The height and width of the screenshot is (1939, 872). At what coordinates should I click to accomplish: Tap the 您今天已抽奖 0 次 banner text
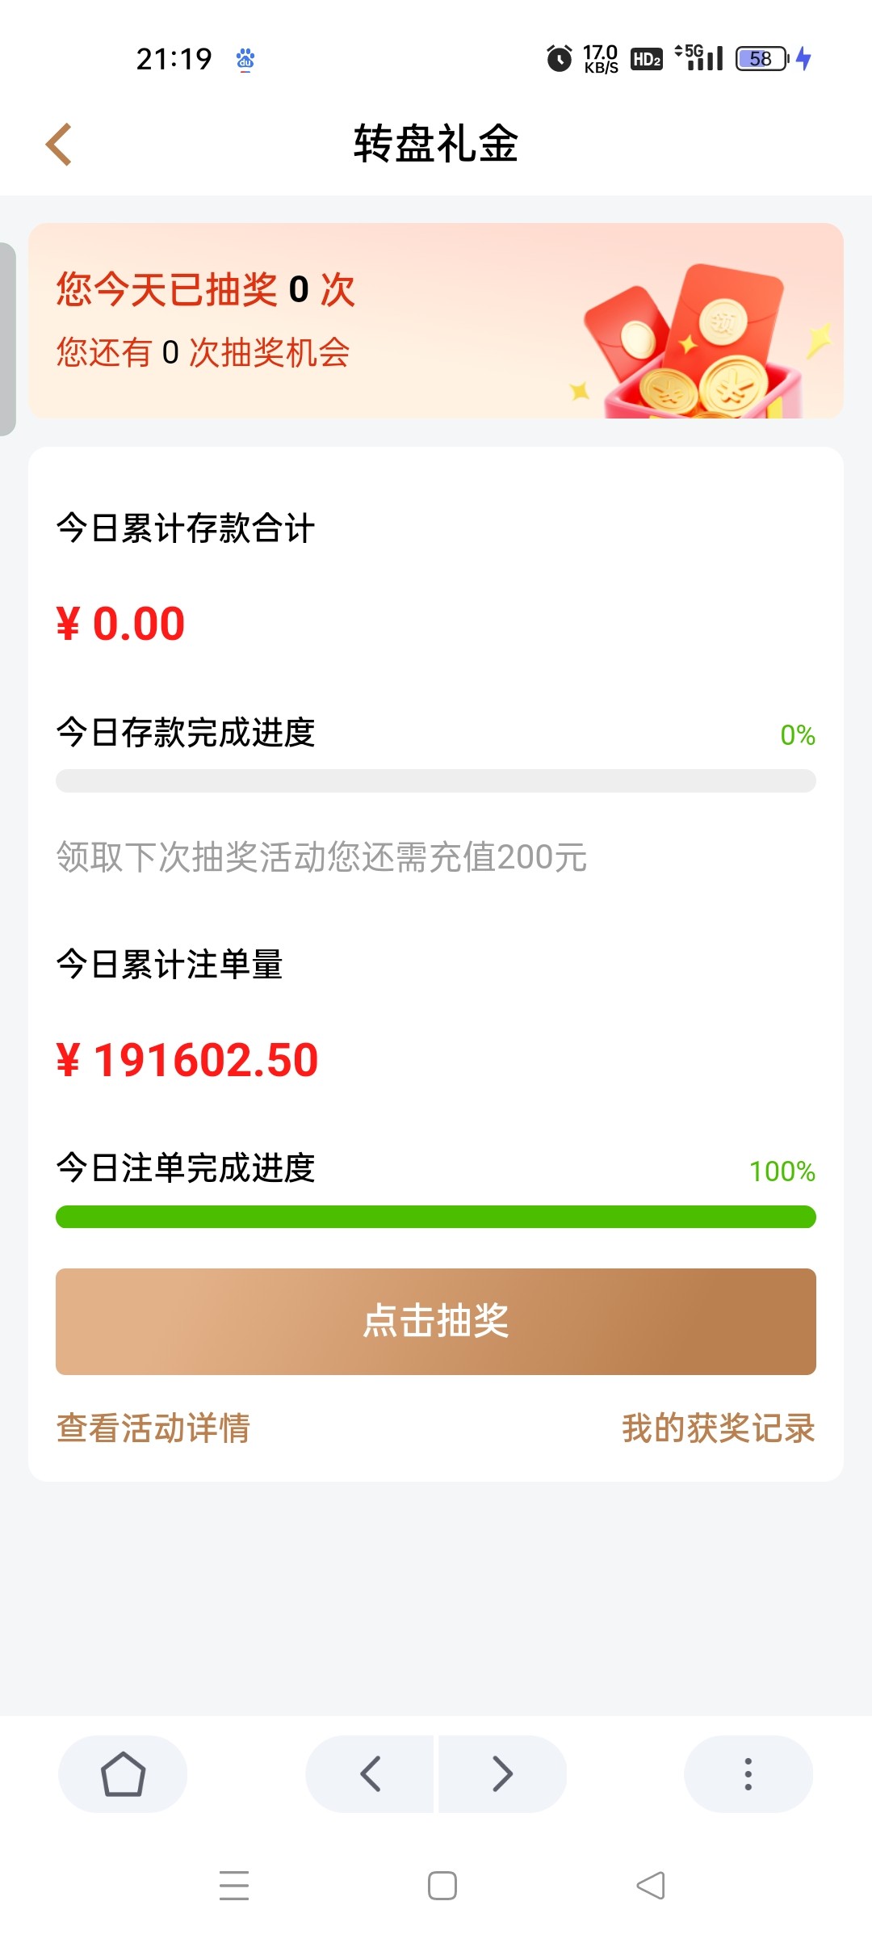tap(206, 289)
